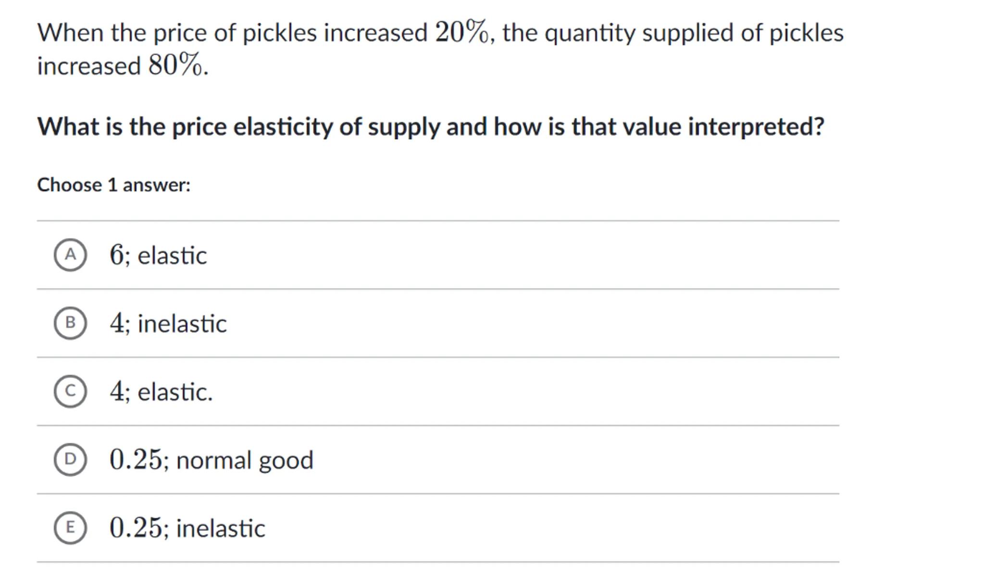
Task: Select radio button A
Action: pyautogui.click(x=70, y=255)
